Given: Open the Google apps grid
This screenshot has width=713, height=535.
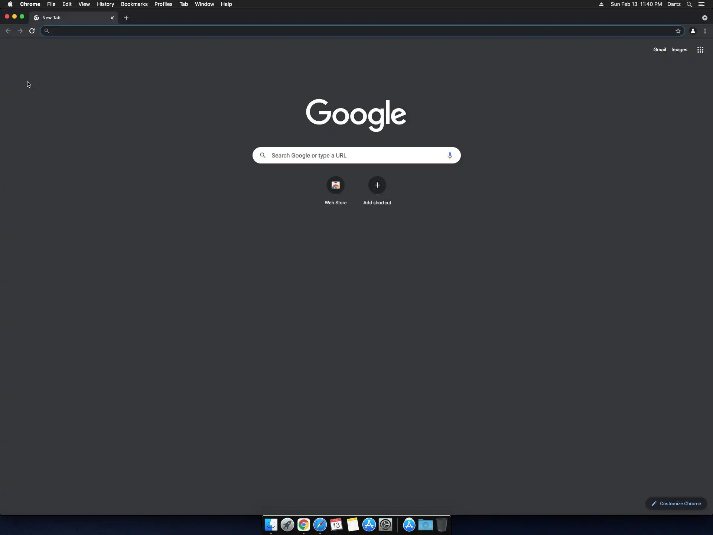Looking at the screenshot, I should (x=700, y=50).
